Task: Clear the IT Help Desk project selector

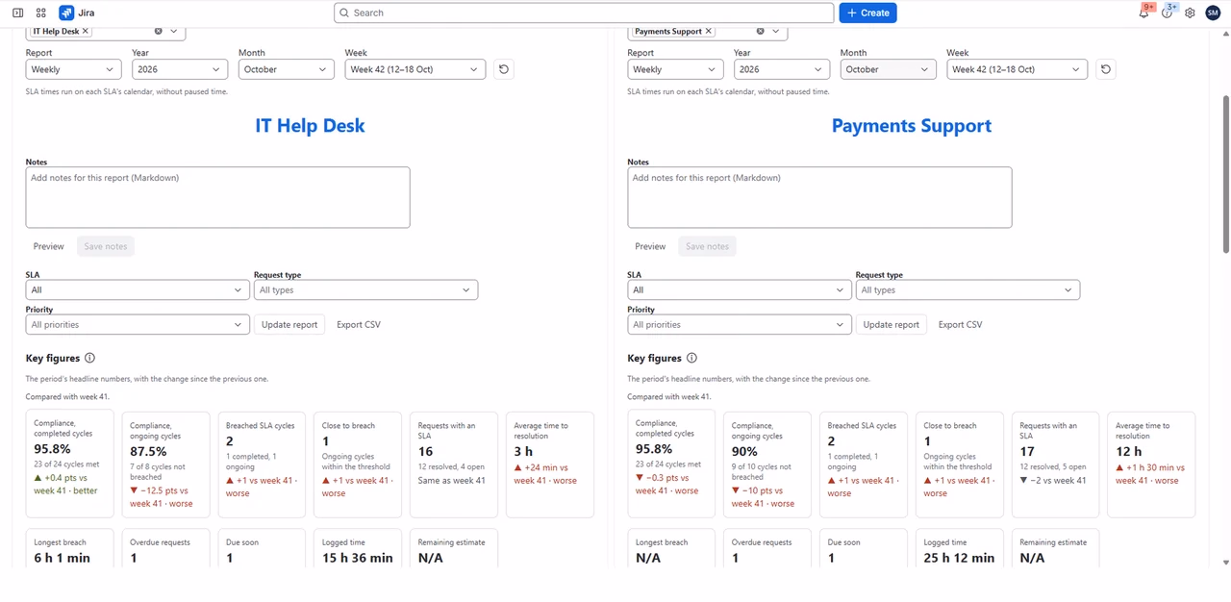Action: [x=158, y=31]
